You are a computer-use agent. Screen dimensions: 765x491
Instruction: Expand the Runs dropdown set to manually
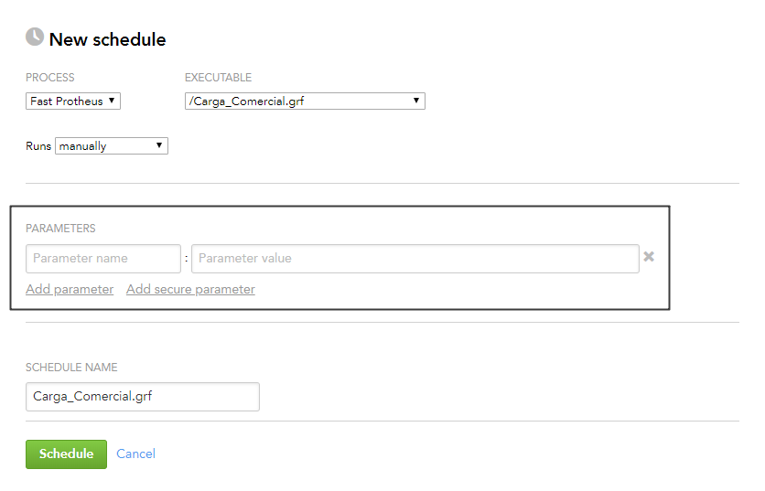click(x=112, y=145)
